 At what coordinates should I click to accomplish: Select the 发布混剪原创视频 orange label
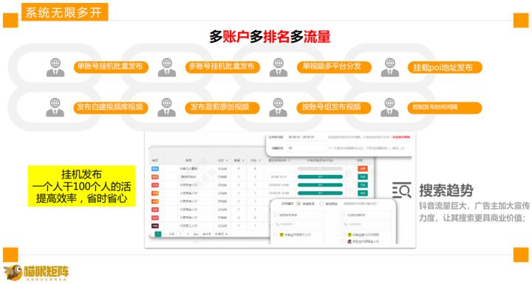pos(222,108)
